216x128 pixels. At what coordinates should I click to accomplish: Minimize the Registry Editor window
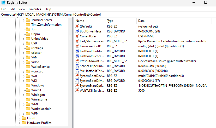point(194,3)
